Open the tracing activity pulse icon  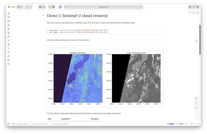(9, 48)
